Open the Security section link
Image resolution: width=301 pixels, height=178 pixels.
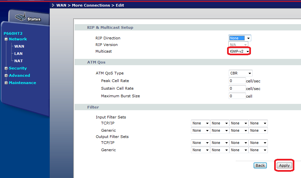tap(18, 68)
